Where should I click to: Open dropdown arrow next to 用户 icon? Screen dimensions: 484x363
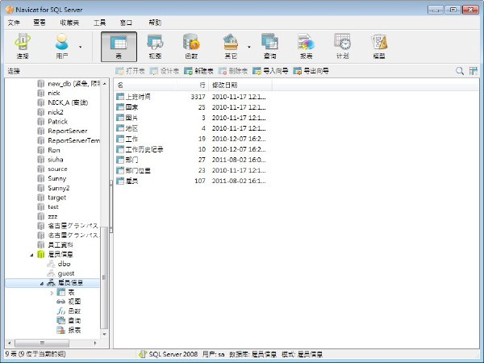click(80, 48)
